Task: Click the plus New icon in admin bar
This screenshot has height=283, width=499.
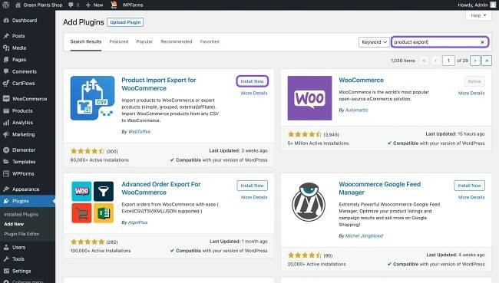Action: (x=88, y=5)
